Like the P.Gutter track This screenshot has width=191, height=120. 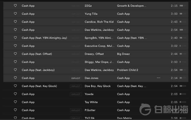point(15,110)
